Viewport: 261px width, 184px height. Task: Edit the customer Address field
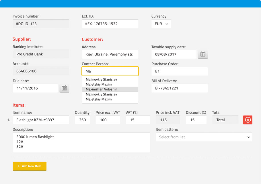tap(110, 54)
